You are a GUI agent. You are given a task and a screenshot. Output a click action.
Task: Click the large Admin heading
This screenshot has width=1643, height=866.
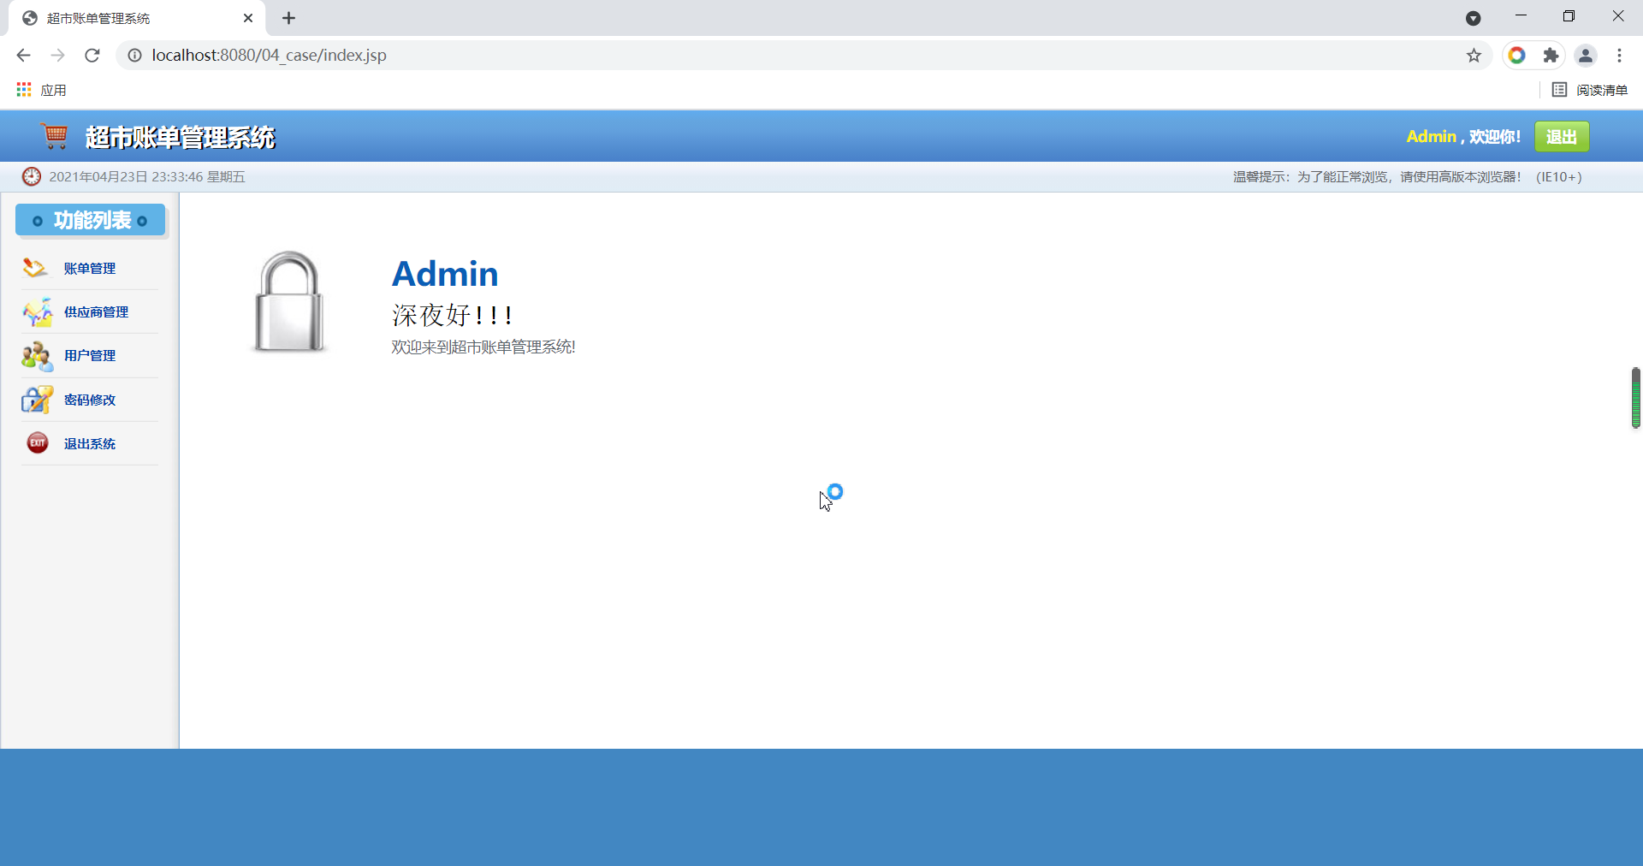point(445,274)
